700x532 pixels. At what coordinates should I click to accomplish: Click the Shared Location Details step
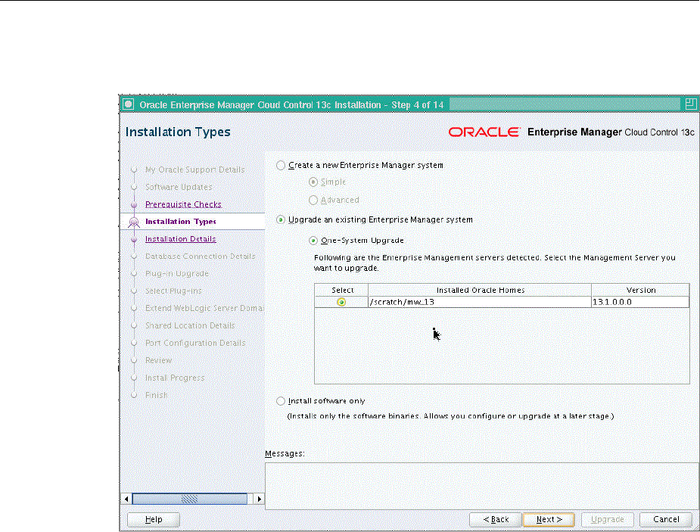pos(190,325)
